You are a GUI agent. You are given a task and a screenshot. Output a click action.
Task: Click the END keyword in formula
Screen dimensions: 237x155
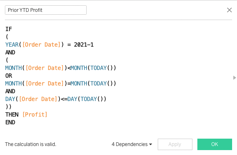click(x=10, y=122)
